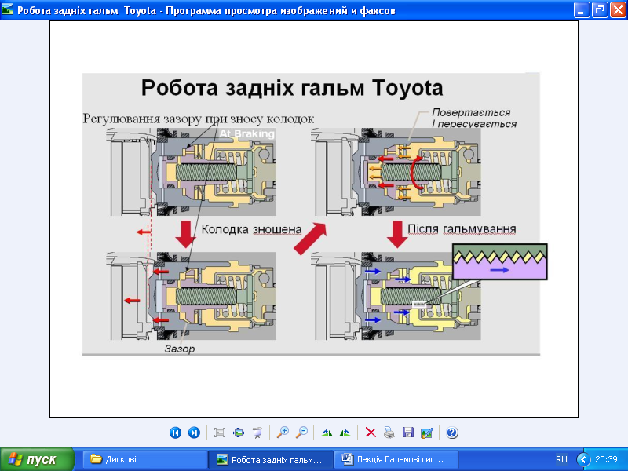Rotate the image clockwise
Image resolution: width=628 pixels, height=471 pixels.
[x=327, y=433]
